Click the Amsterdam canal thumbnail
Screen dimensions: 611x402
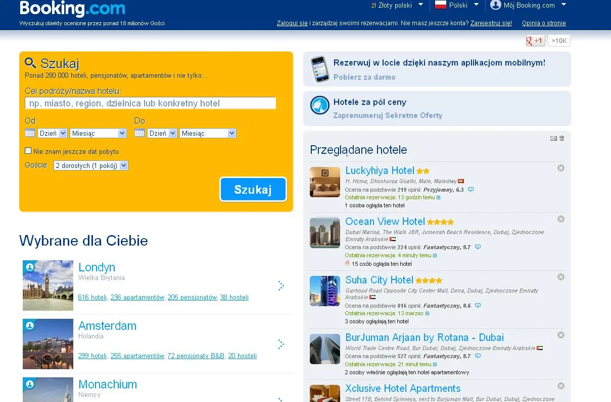[x=48, y=344]
